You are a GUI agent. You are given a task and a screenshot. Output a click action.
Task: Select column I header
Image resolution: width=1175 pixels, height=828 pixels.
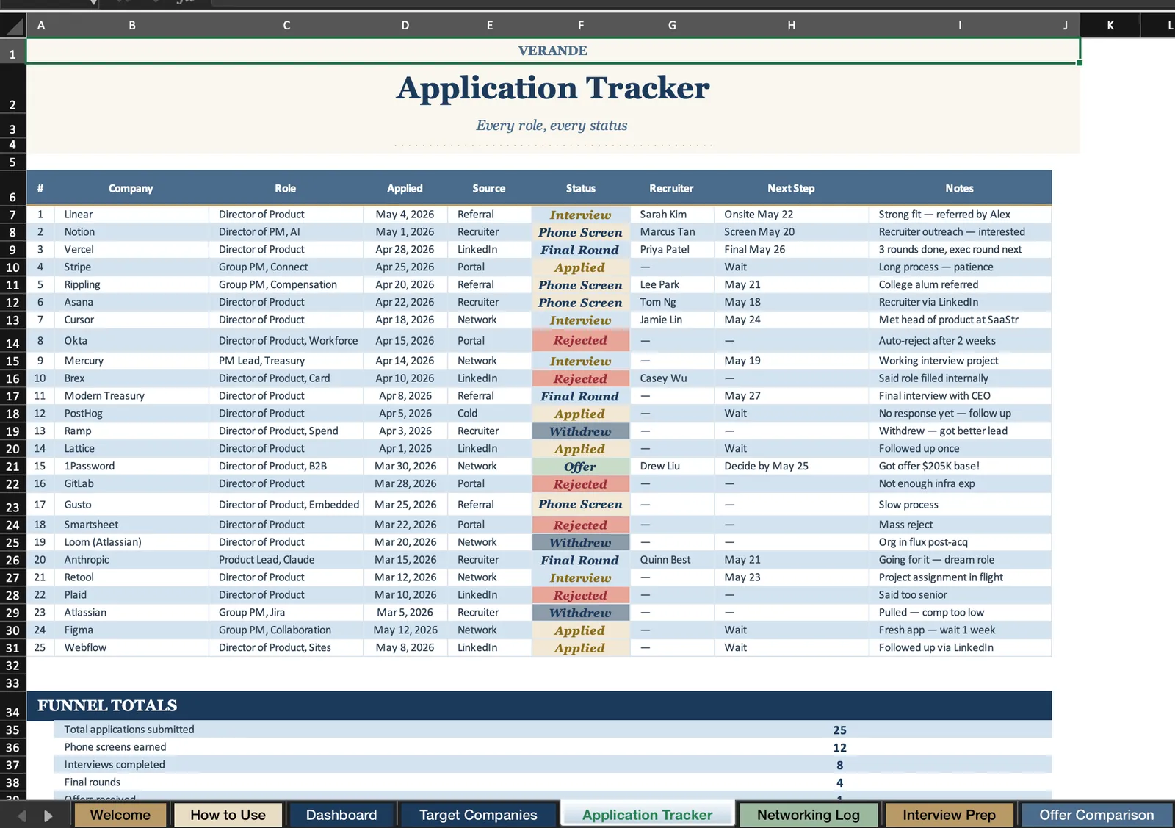[x=960, y=26]
